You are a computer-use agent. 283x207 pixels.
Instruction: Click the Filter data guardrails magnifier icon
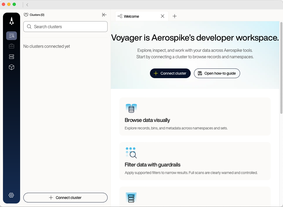point(131,153)
